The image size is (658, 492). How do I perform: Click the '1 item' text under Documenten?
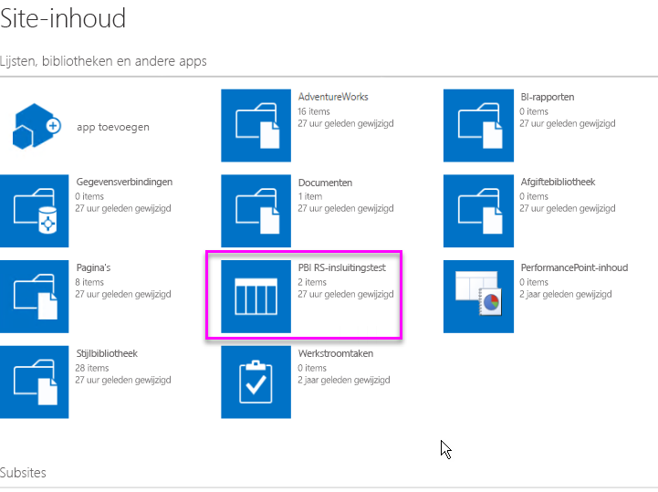[309, 196]
